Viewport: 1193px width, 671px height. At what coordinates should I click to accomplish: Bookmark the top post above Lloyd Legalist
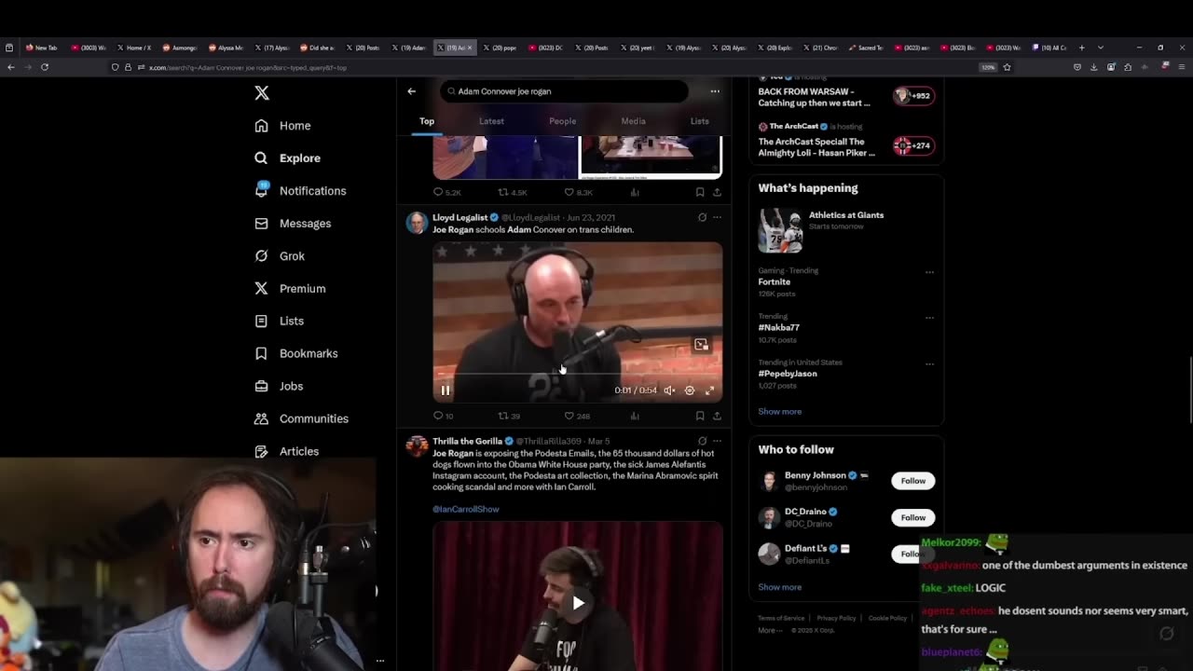(x=700, y=192)
